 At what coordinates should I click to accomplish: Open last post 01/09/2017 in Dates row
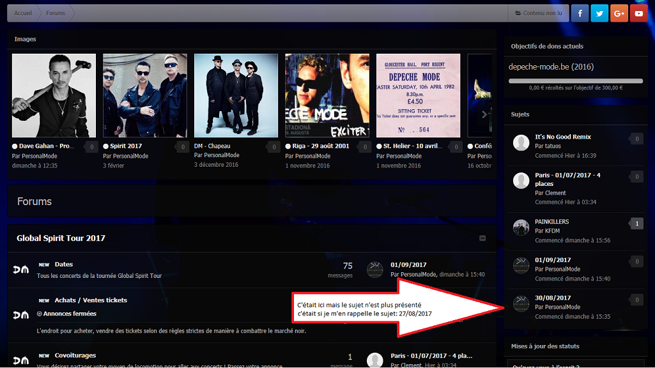[x=408, y=265]
